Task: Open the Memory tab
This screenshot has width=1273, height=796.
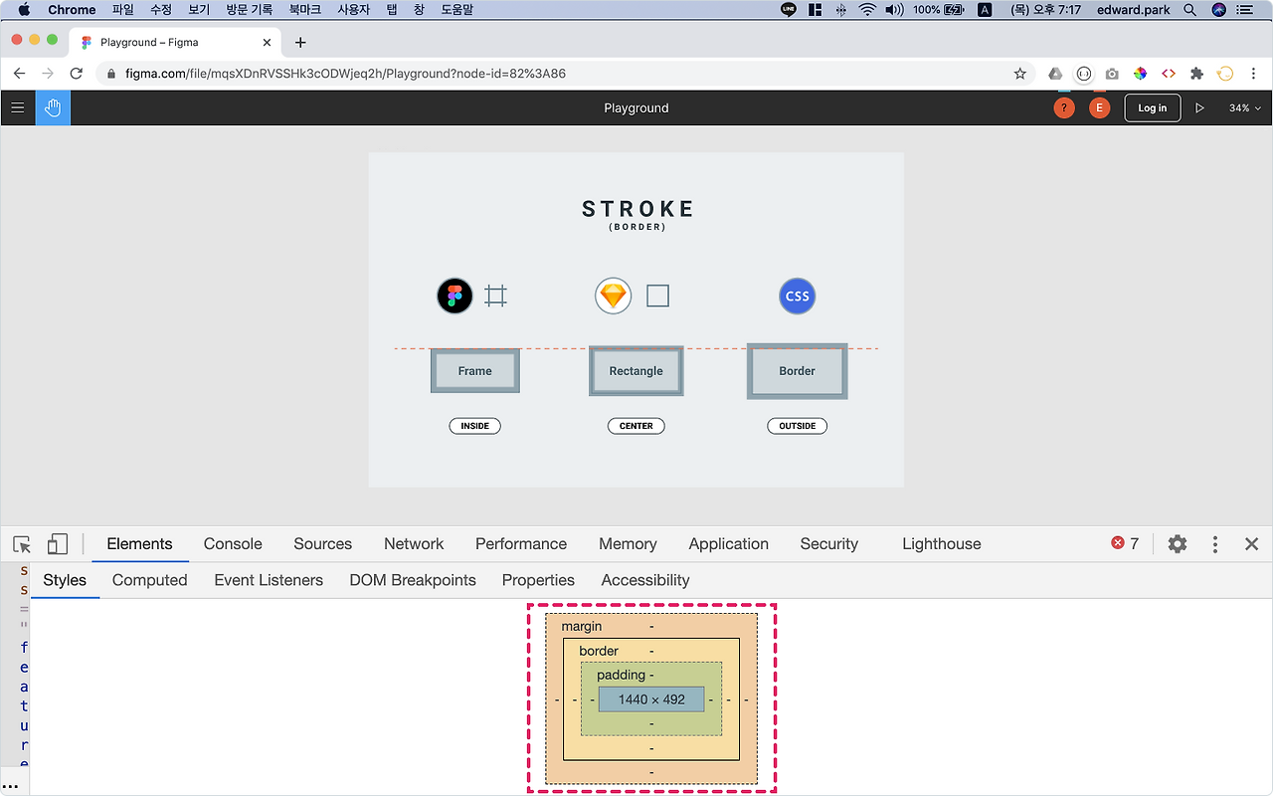Action: click(628, 543)
